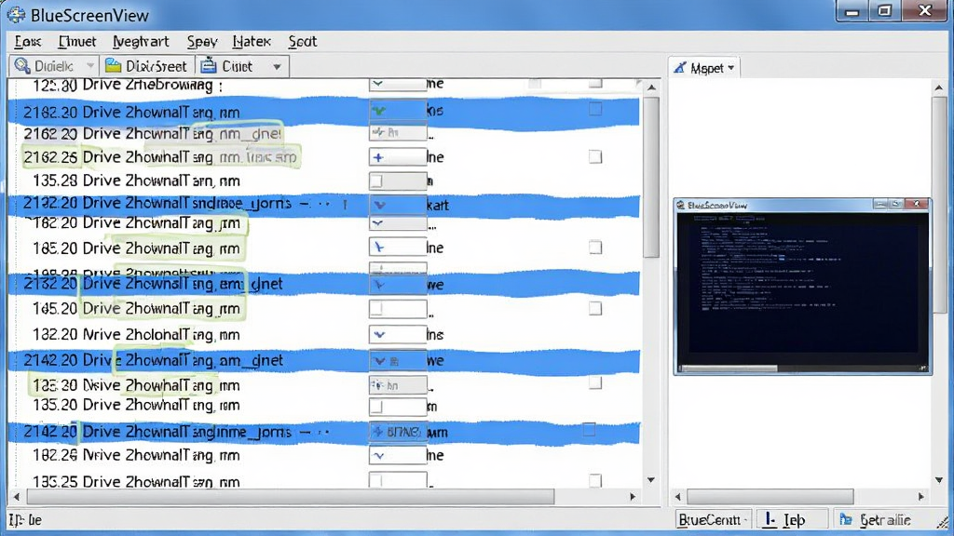Click the right pane's horizontal scrollbar thumb

pyautogui.click(x=770, y=497)
